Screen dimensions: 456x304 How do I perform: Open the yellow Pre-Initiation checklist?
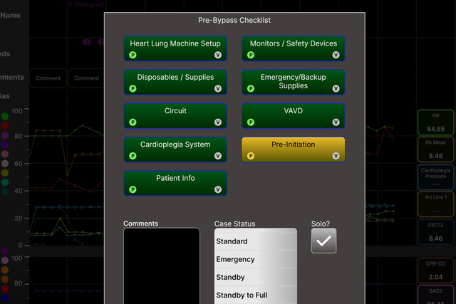(293, 150)
